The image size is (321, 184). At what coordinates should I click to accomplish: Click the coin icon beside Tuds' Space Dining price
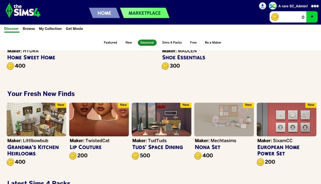click(135, 155)
